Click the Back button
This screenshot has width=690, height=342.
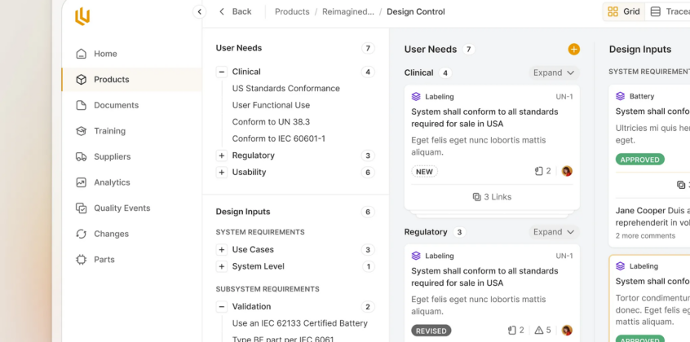coord(235,11)
